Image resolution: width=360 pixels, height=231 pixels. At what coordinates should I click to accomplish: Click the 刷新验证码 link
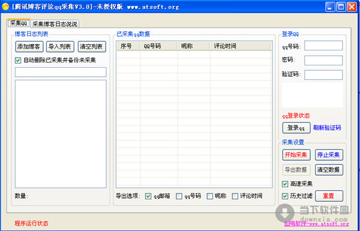coord(327,128)
